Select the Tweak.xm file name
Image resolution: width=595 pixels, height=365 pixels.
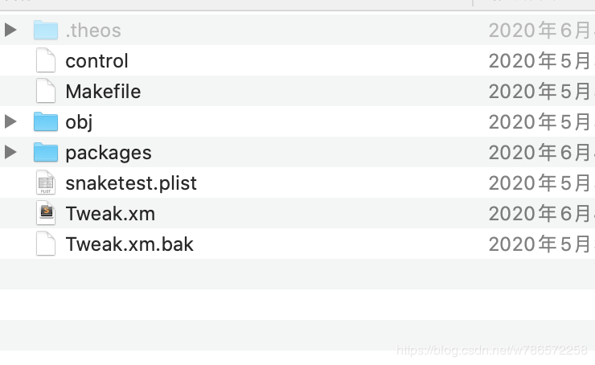pos(110,214)
